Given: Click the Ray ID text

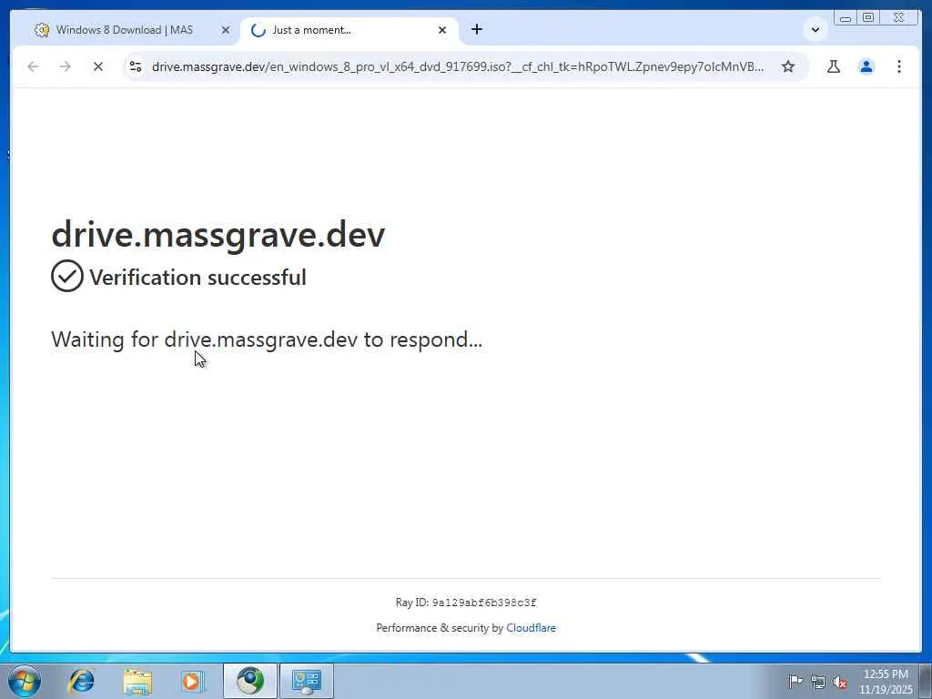Looking at the screenshot, I should click(466, 603).
